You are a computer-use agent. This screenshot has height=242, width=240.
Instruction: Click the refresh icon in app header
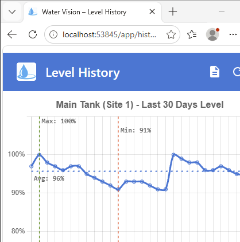pyautogui.click(x=237, y=72)
